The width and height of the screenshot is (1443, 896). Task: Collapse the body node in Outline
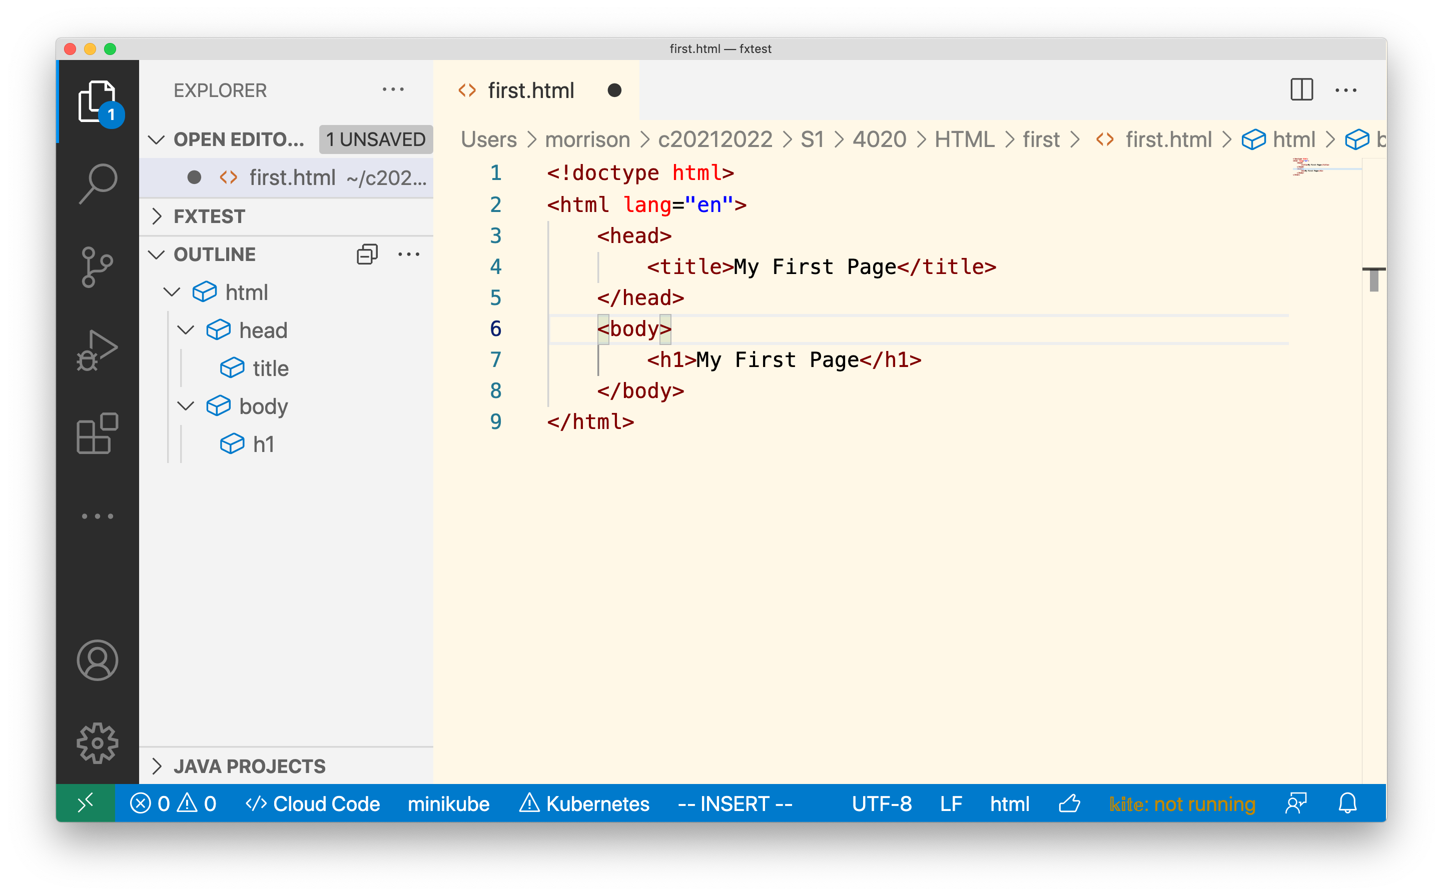[186, 406]
